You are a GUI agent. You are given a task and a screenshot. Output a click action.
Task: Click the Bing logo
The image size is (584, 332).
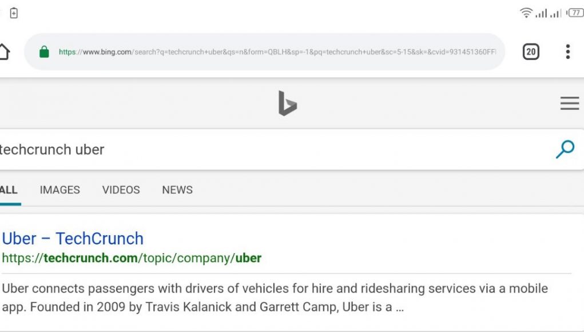pyautogui.click(x=288, y=103)
